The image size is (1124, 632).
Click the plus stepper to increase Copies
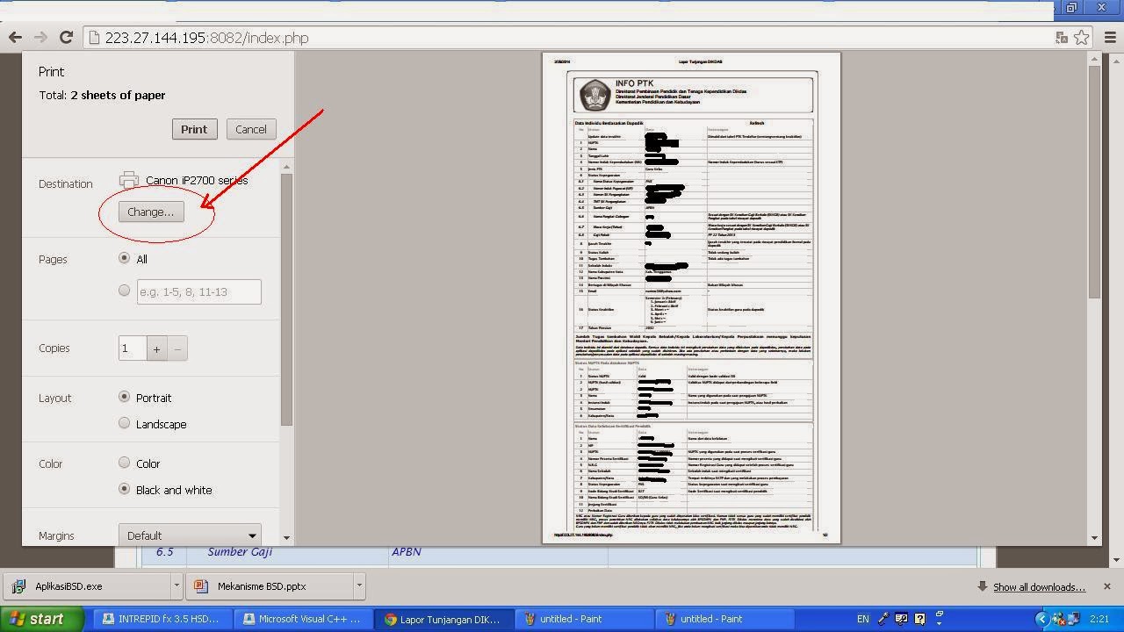pyautogui.click(x=156, y=348)
